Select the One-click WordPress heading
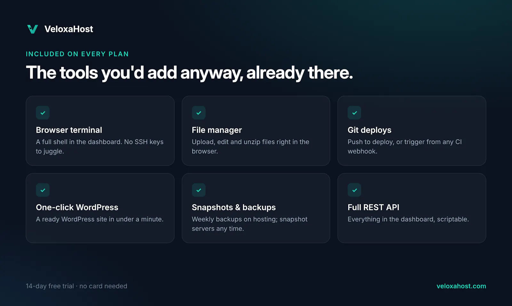 coord(77,208)
